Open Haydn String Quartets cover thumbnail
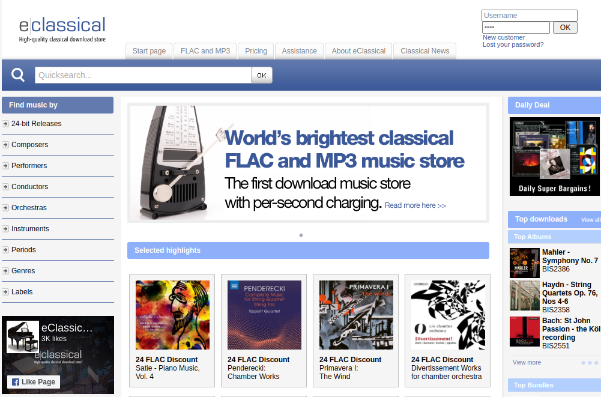Image resolution: width=601 pixels, height=397 pixels. click(x=525, y=295)
